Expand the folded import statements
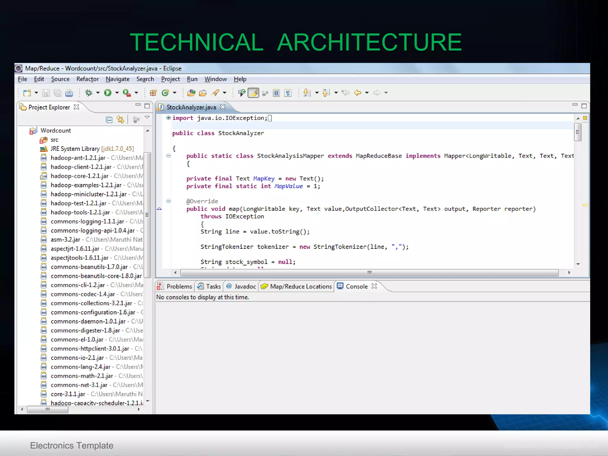The width and height of the screenshot is (608, 456). (x=168, y=118)
